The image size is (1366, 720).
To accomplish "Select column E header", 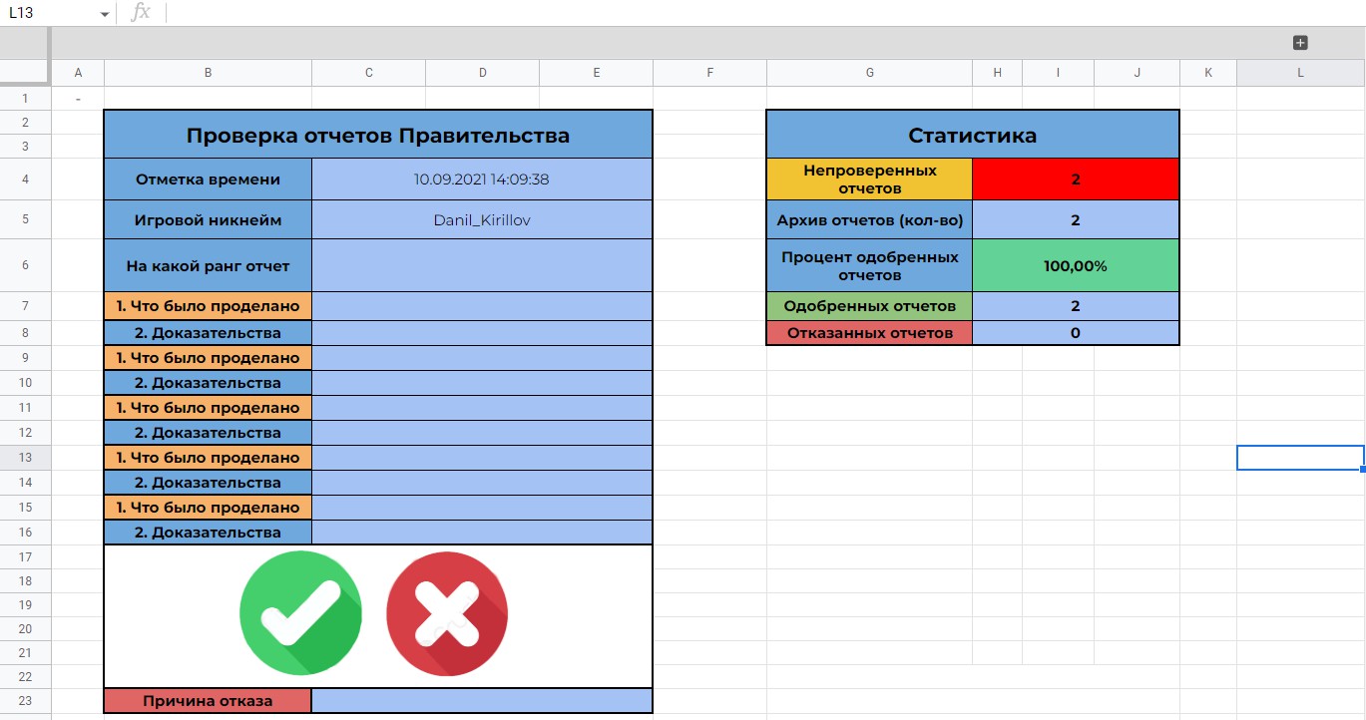I will tap(597, 73).
